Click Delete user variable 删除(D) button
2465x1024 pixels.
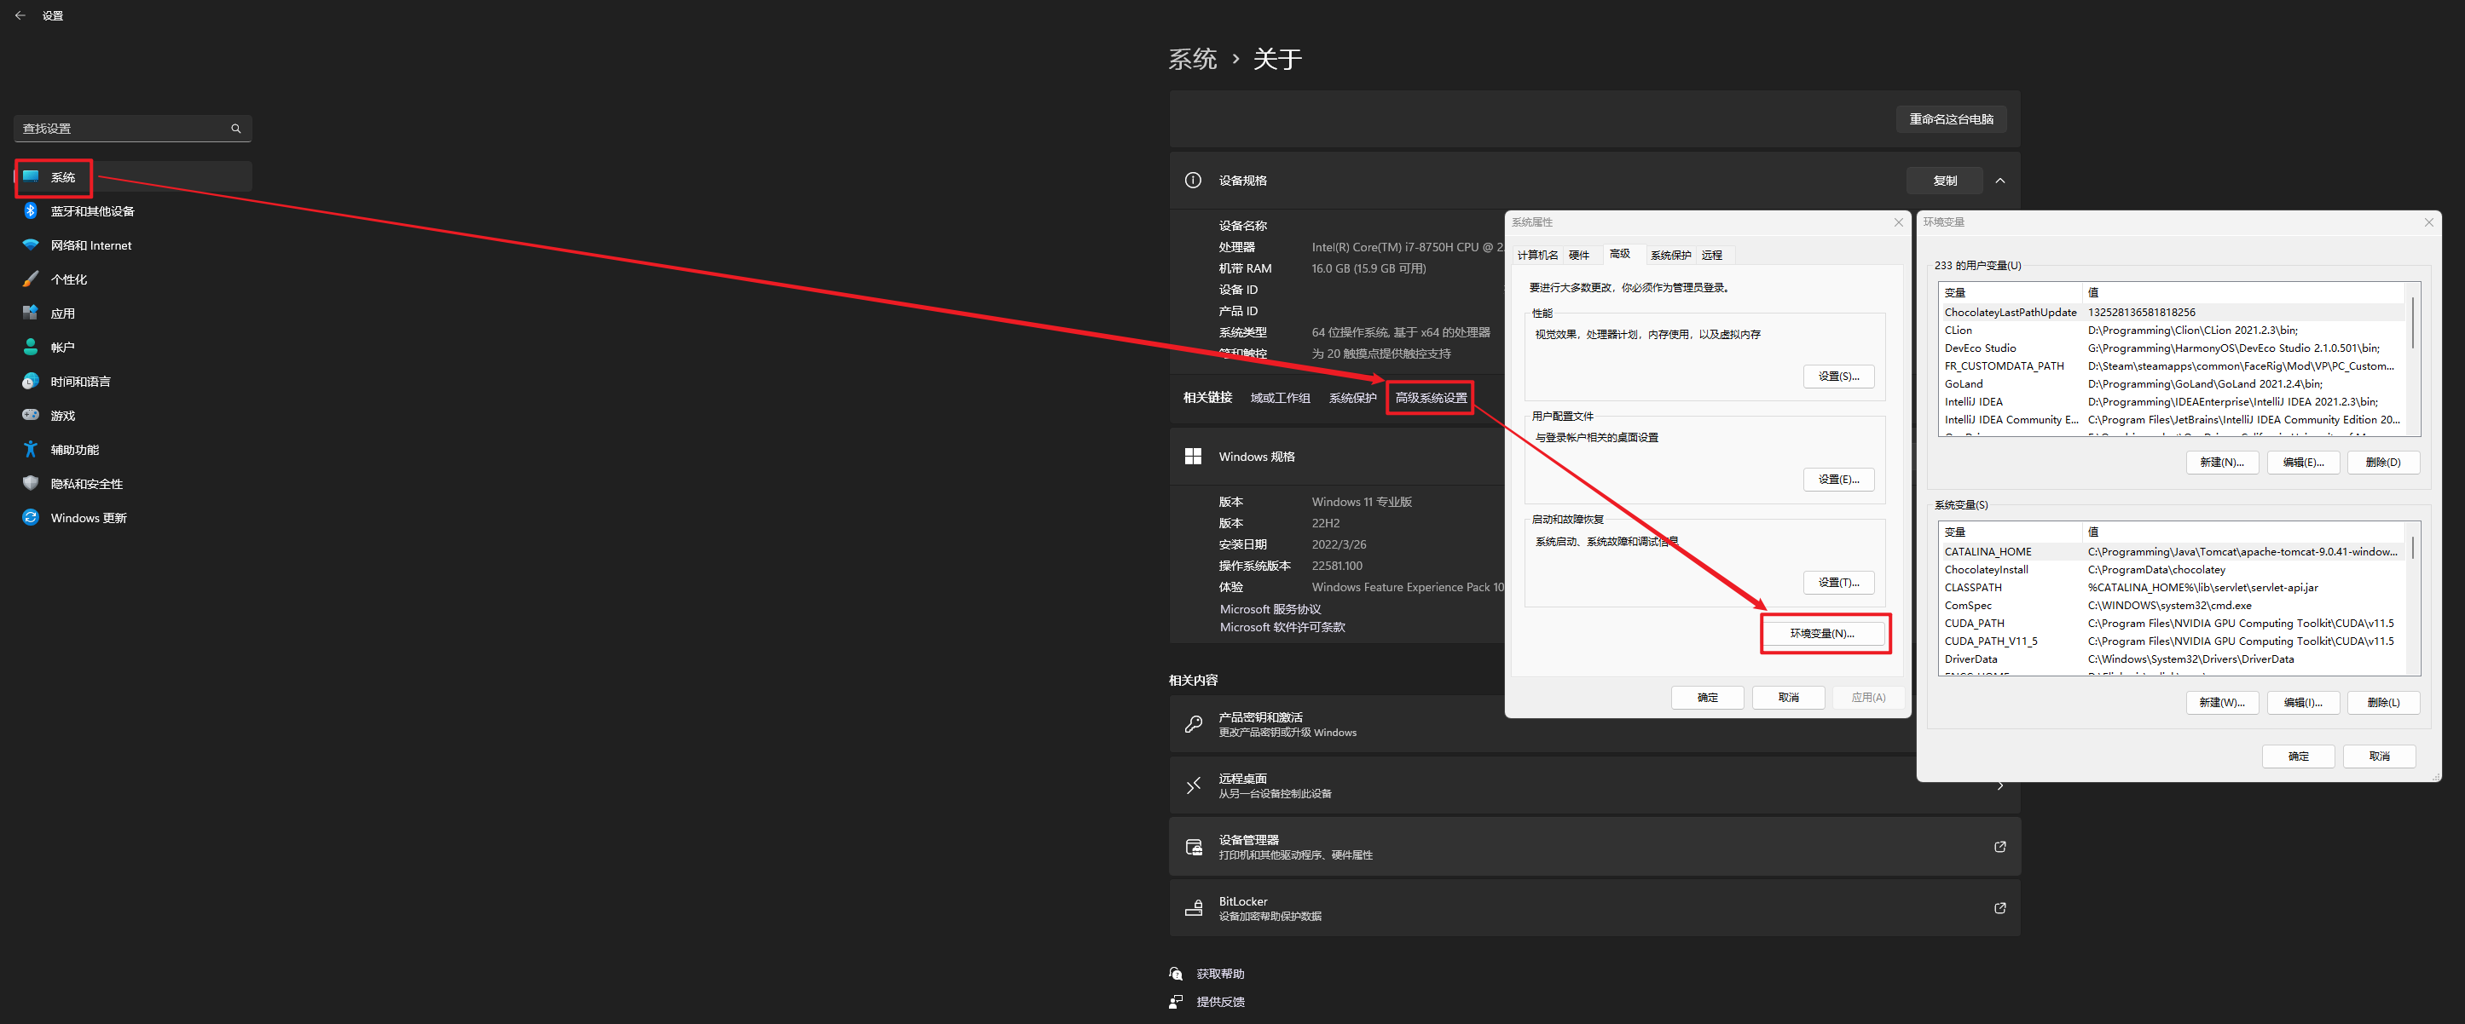[x=2382, y=463]
